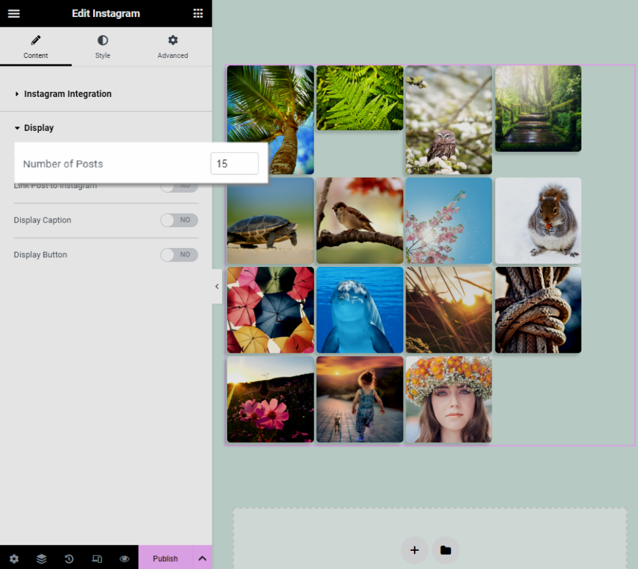Viewport: 638px width, 569px height.
Task: Click the Publish button
Action: click(165, 558)
